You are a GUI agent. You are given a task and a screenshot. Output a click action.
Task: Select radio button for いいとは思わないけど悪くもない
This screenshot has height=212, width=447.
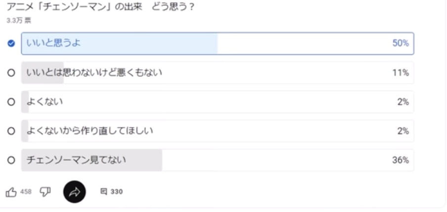[11, 73]
